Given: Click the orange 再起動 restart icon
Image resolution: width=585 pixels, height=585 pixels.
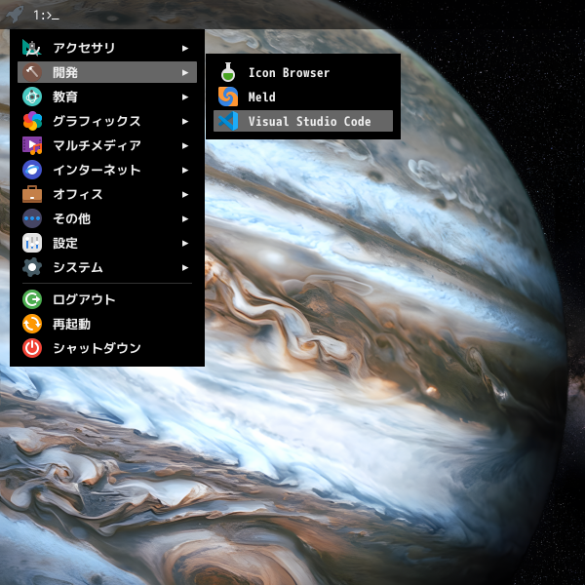Looking at the screenshot, I should click(x=32, y=324).
